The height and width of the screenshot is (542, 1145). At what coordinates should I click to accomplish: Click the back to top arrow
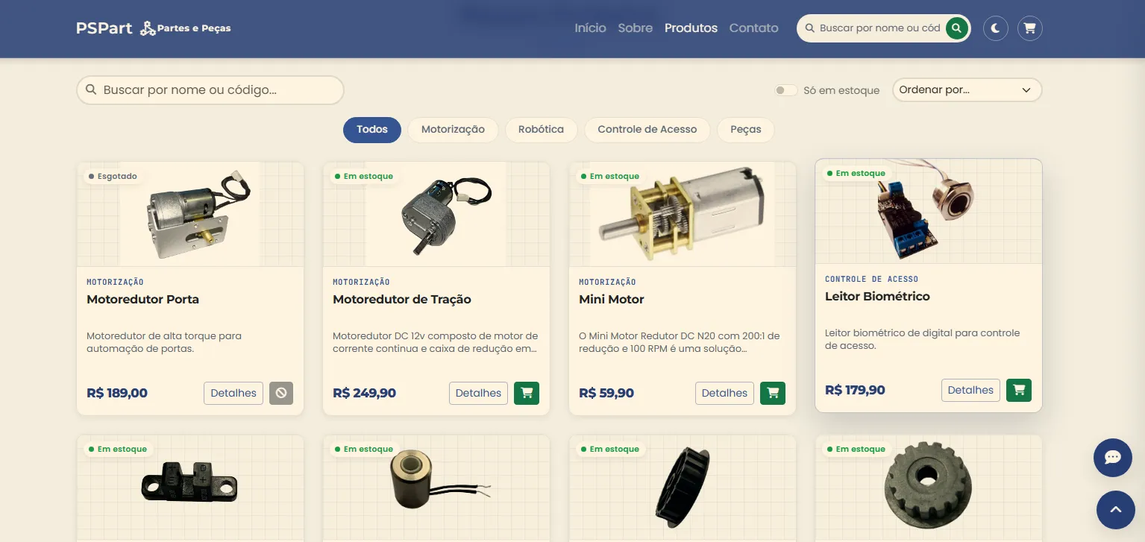pyautogui.click(x=1116, y=510)
